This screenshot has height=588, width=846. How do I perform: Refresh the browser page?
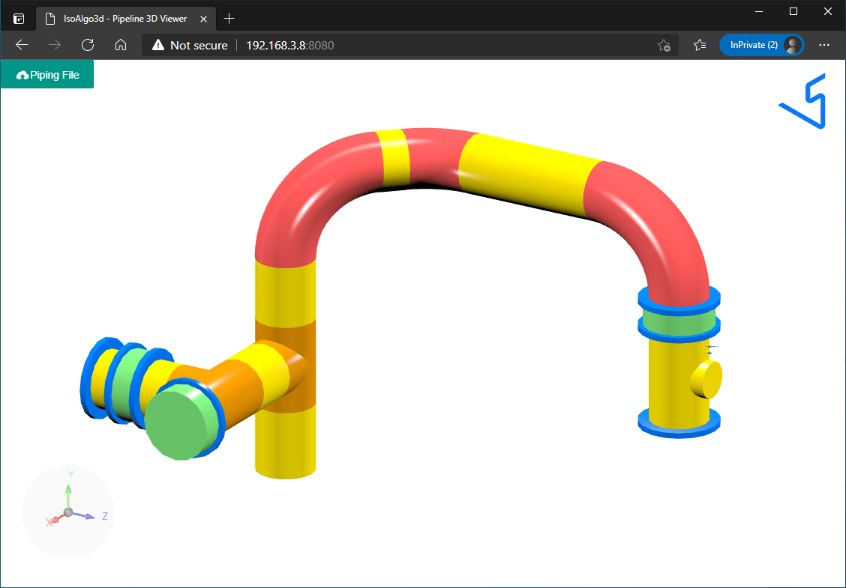88,45
